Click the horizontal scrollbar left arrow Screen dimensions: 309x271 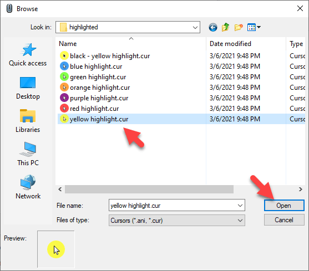(x=60, y=190)
